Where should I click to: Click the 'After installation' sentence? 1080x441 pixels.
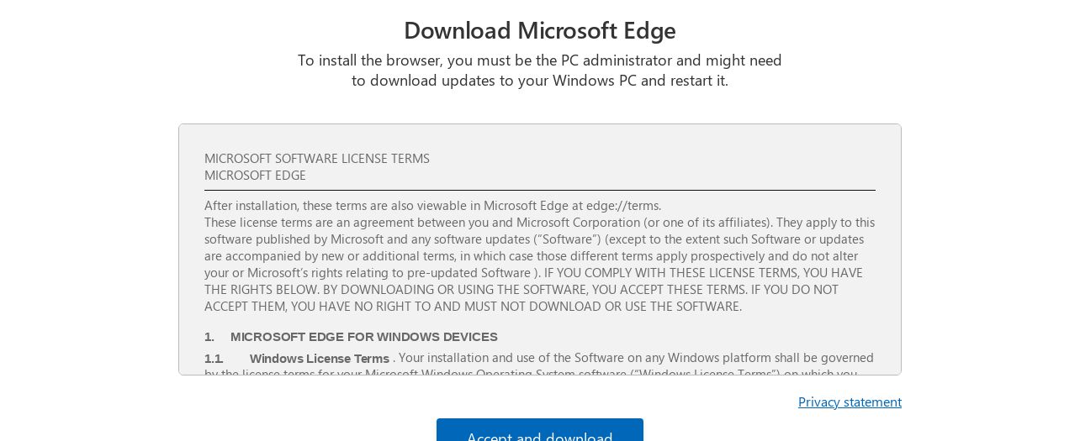tap(433, 206)
